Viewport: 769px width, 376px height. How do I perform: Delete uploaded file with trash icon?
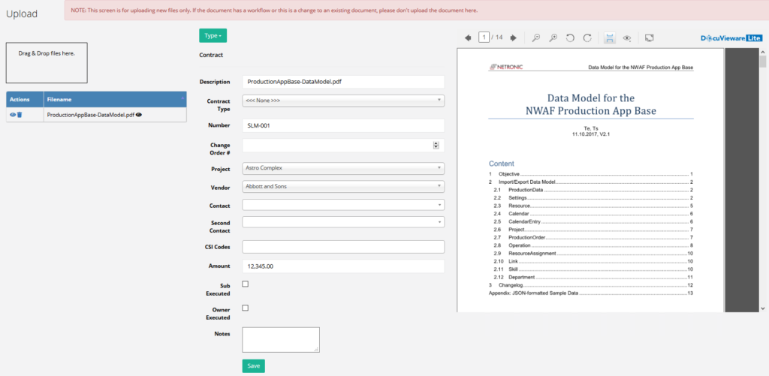[19, 115]
